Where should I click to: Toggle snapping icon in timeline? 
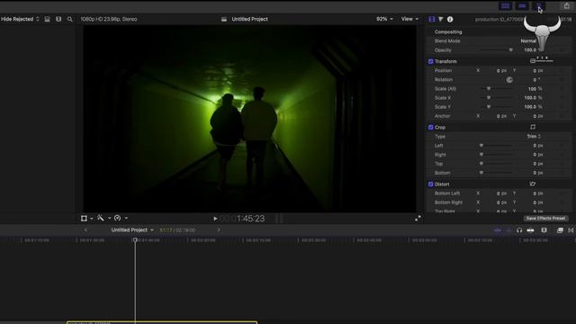(x=530, y=230)
